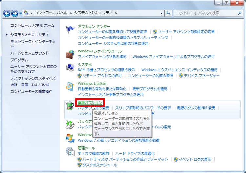
Task: Click 自動更新の有効化または無効化 link
Action: pos(102,89)
